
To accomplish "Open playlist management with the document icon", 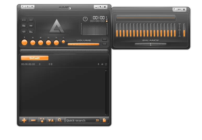I will pos(104,120).
